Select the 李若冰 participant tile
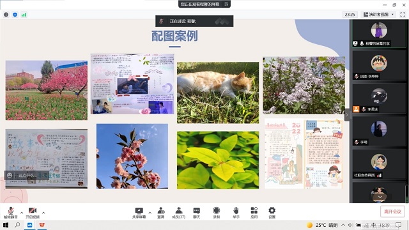The height and width of the screenshot is (230, 409). tap(379, 98)
